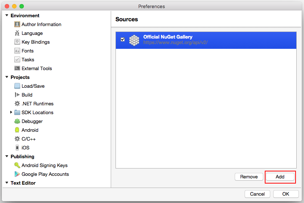The height and width of the screenshot is (203, 304).
Task: Click the Environment category heading
Action: coord(25,15)
